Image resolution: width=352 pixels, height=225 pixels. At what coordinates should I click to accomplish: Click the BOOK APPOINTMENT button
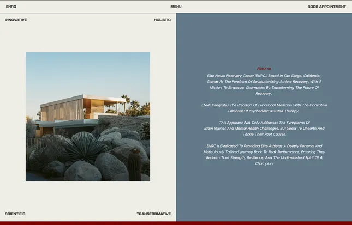(x=327, y=7)
